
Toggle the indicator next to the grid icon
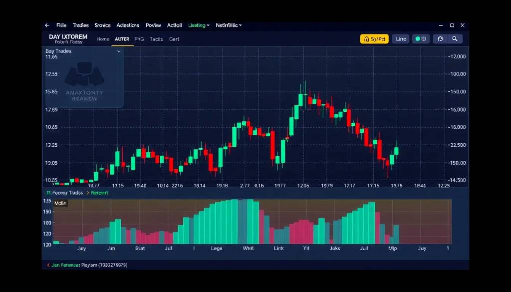click(x=417, y=38)
